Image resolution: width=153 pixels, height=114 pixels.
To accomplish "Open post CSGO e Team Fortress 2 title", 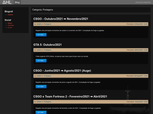I will [x=70, y=97].
